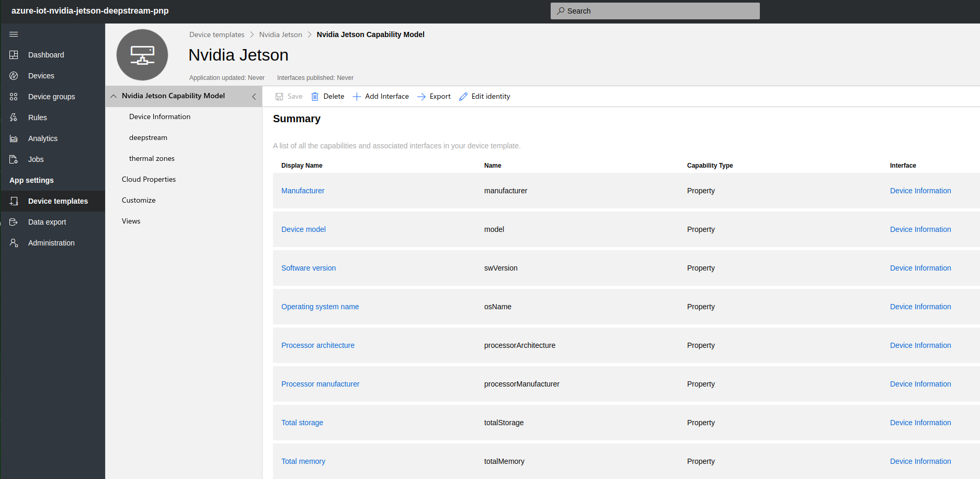Image resolution: width=980 pixels, height=479 pixels.
Task: Go to Devices page
Action: pyautogui.click(x=41, y=76)
